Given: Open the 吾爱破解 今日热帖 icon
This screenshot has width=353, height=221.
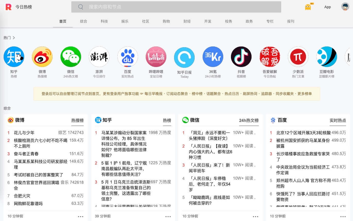Looking at the screenshot, I should tap(270, 57).
